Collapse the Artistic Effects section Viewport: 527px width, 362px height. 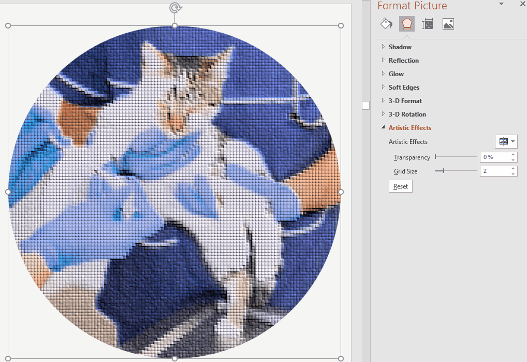409,128
